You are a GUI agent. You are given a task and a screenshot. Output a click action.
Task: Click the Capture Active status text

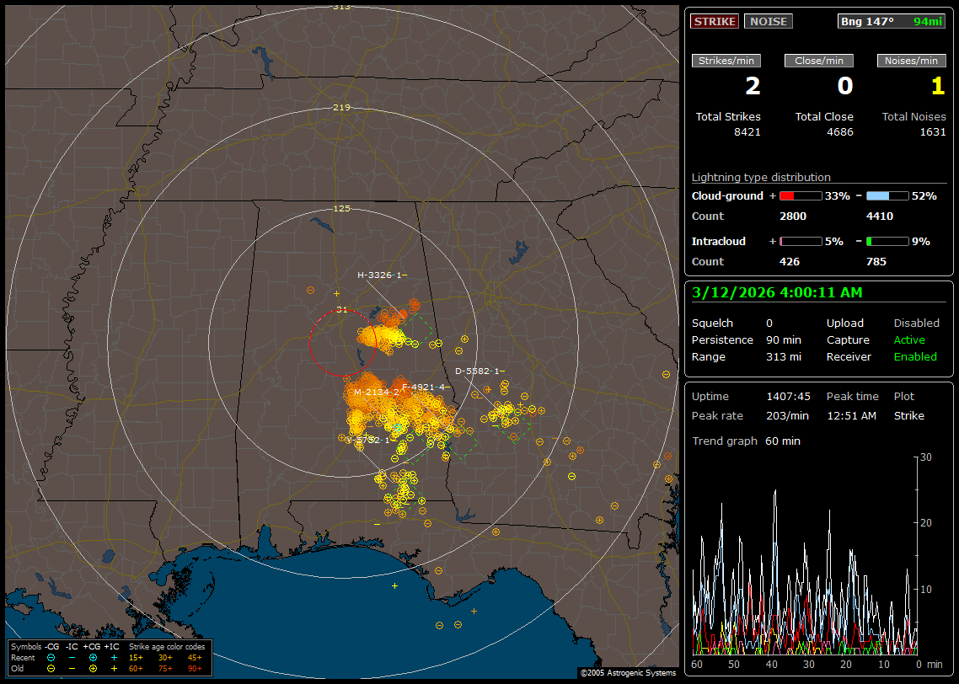tap(909, 340)
